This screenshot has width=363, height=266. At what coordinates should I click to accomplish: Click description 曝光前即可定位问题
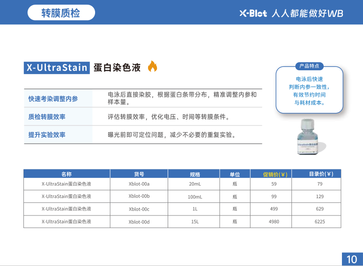click(172, 135)
